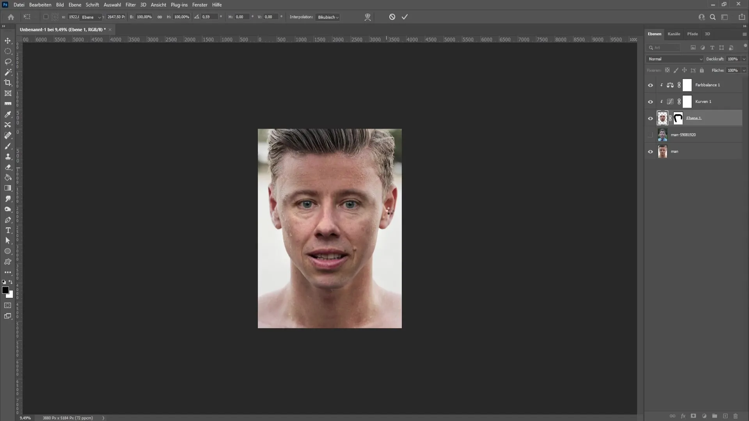Open the Interpolation dropdown

point(327,17)
